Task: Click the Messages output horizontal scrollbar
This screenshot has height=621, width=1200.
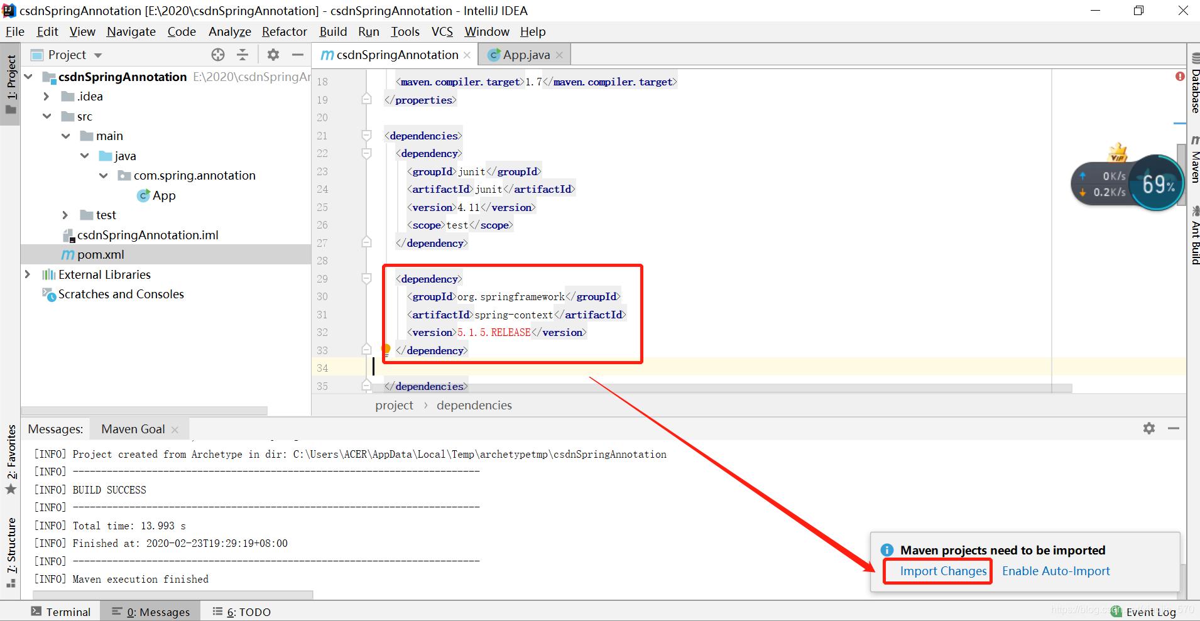Action: coord(173,594)
